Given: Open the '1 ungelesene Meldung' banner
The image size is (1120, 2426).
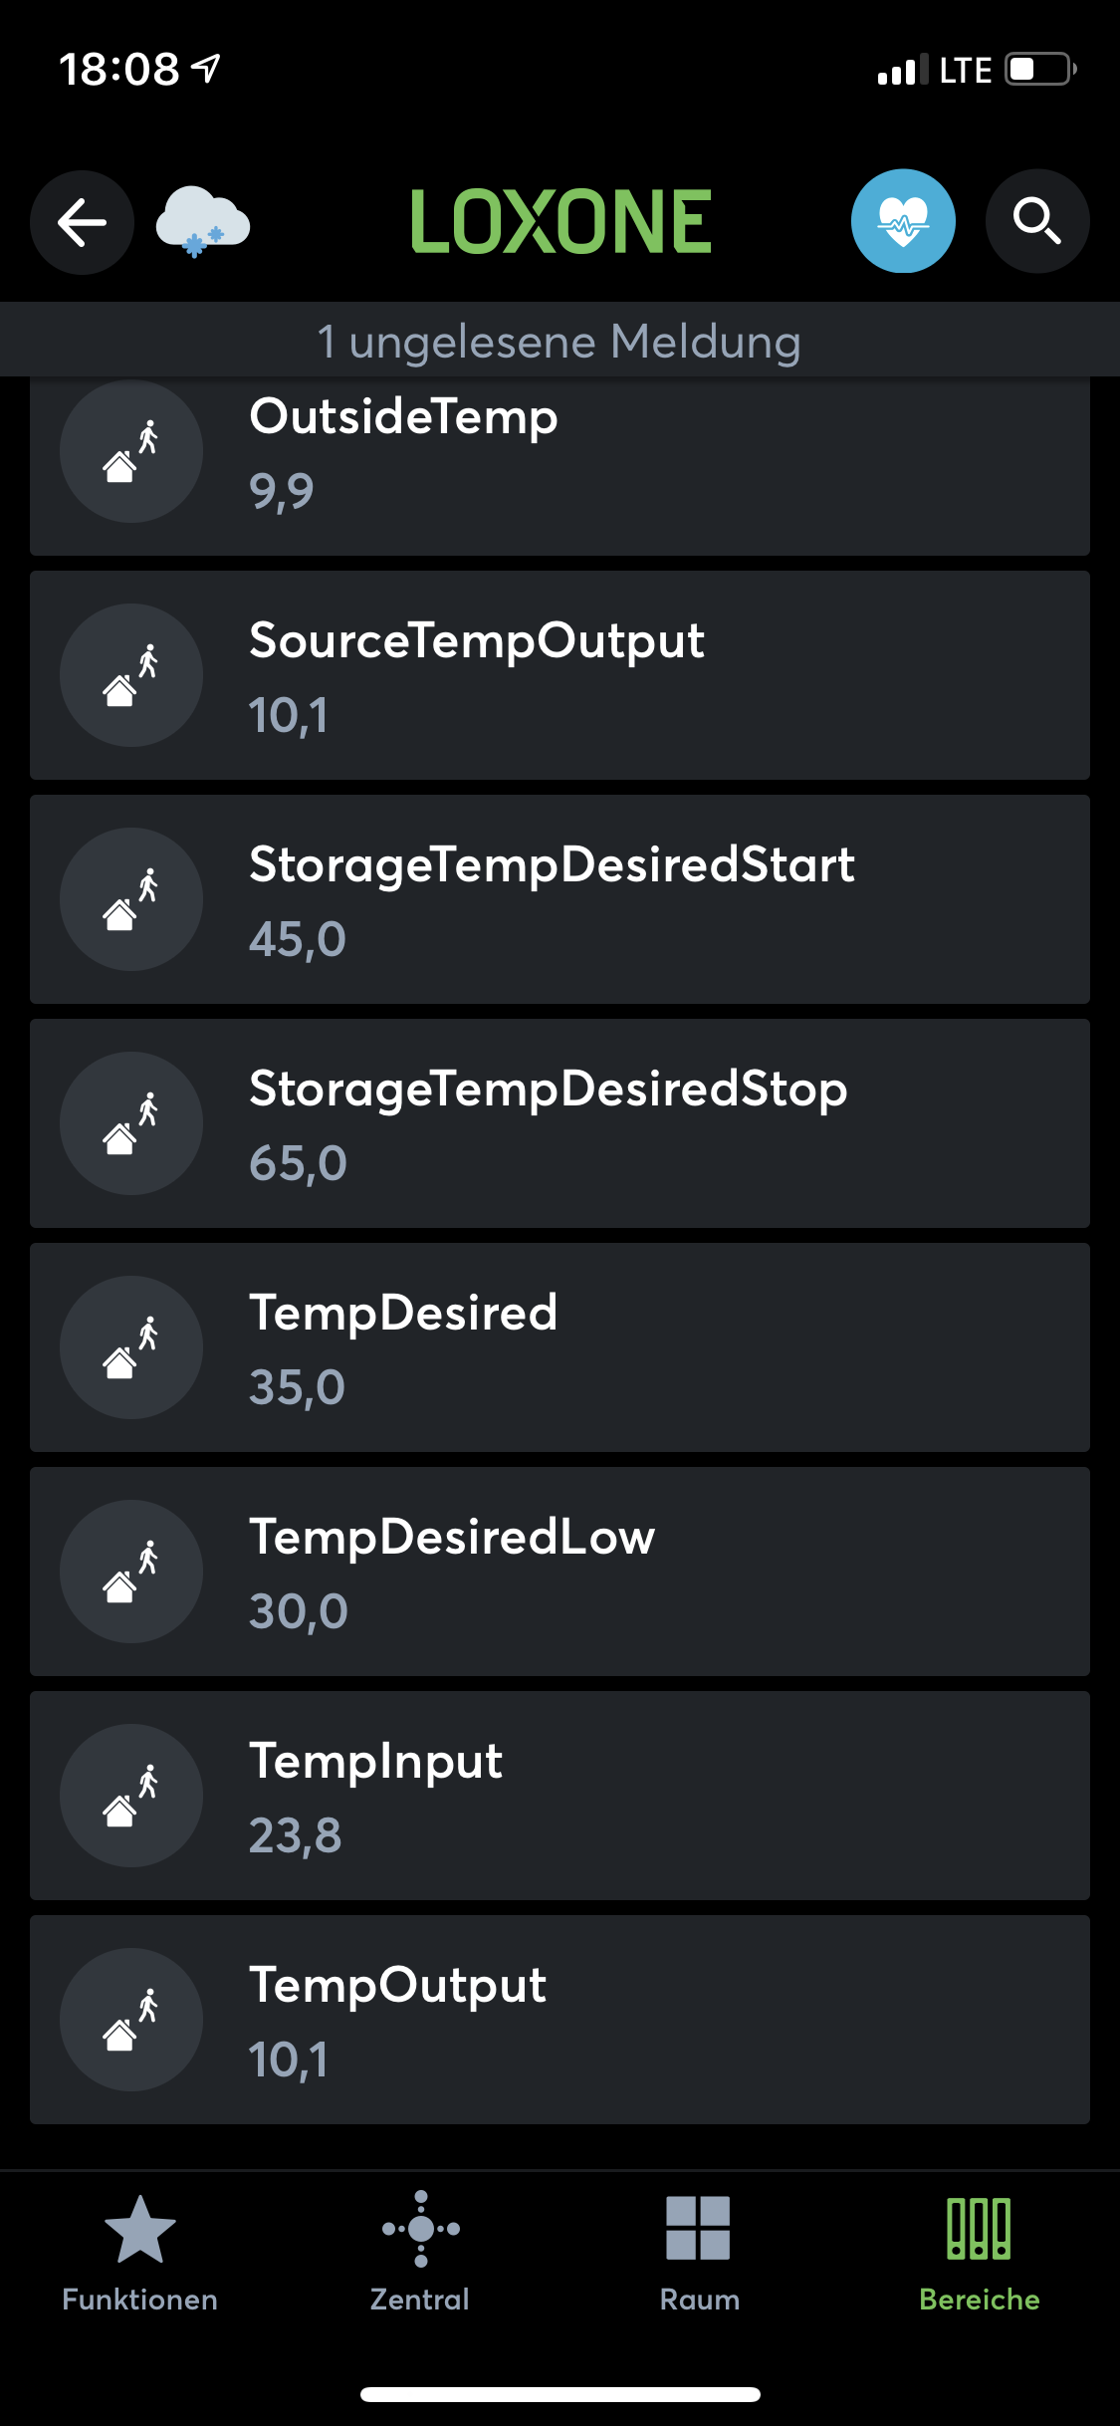Looking at the screenshot, I should pos(560,341).
